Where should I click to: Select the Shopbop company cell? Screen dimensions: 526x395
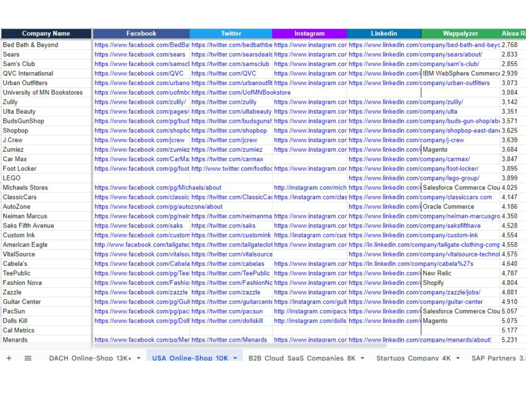pos(46,131)
